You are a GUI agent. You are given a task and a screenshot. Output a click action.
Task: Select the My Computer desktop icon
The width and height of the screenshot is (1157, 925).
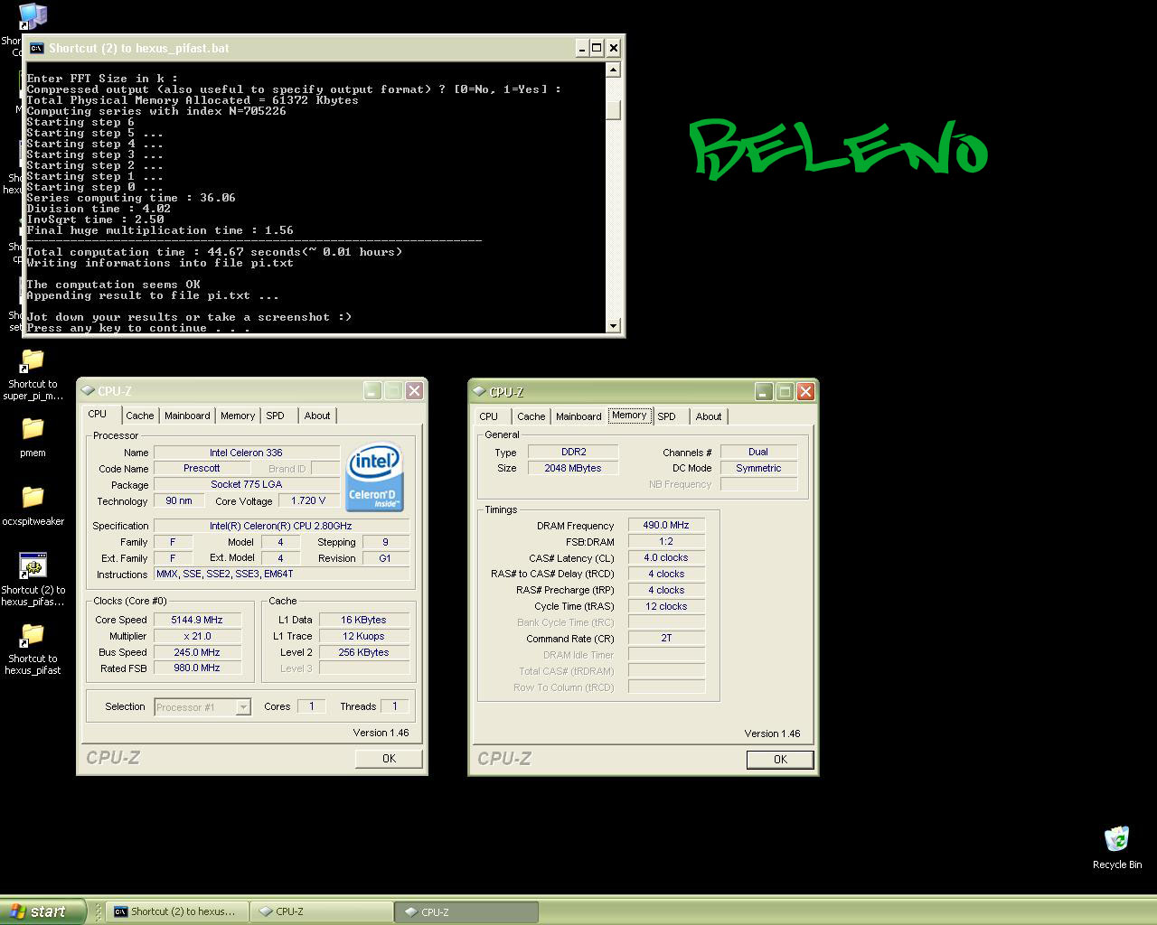click(33, 16)
